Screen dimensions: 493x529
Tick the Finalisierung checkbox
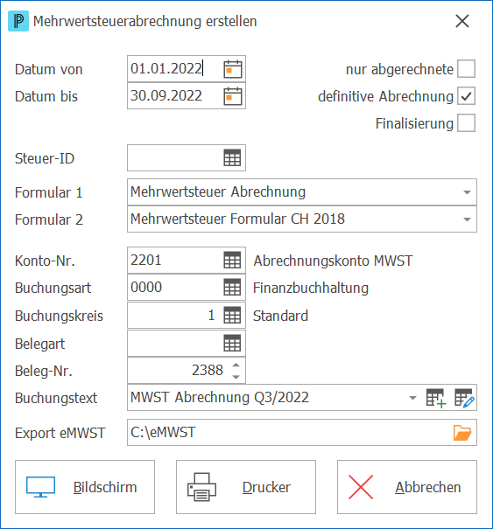click(x=467, y=122)
